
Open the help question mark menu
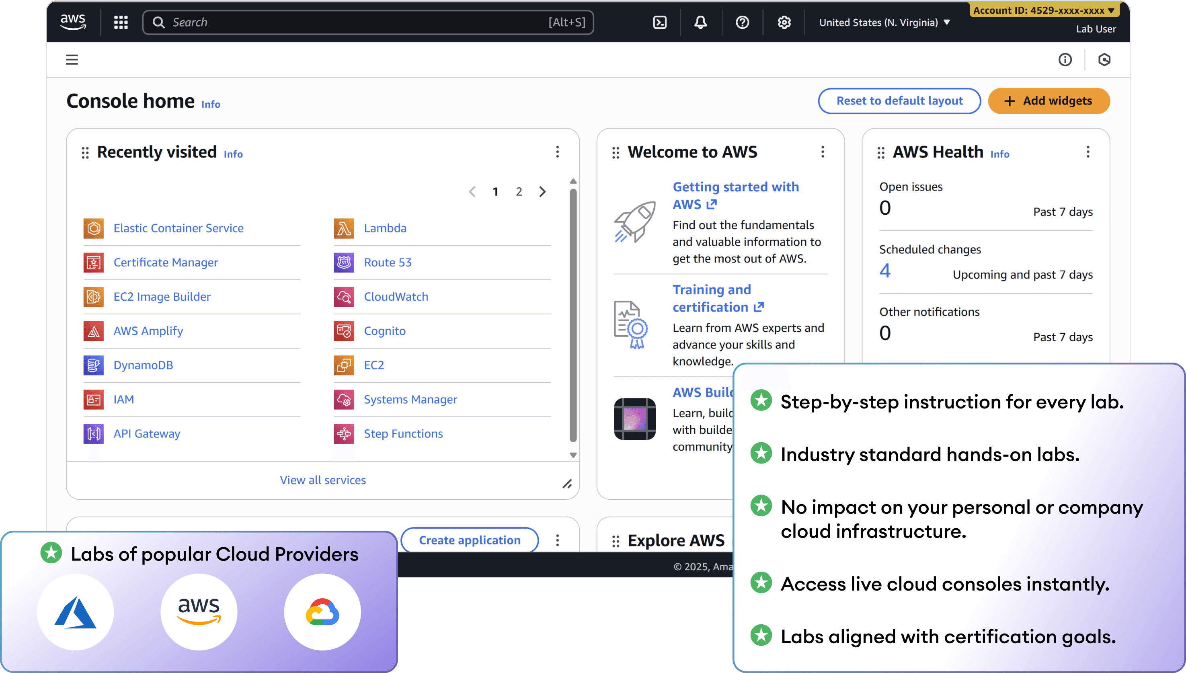pyautogui.click(x=742, y=22)
